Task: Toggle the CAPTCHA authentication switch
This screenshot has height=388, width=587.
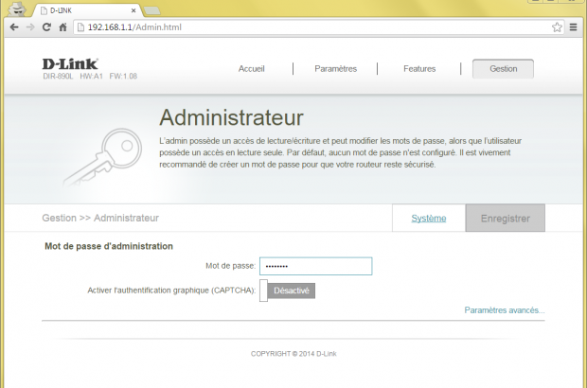Action: click(x=287, y=291)
